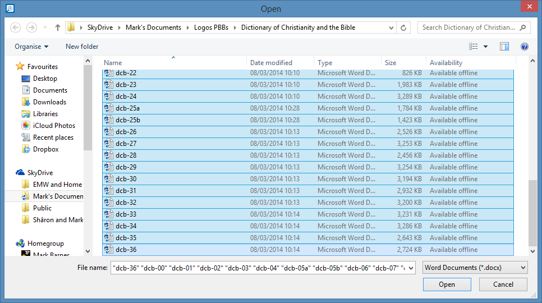Screen dimensions: 542x303
Task: Expand the arrow after SkyDrive breadcrumb
Action: (120, 27)
